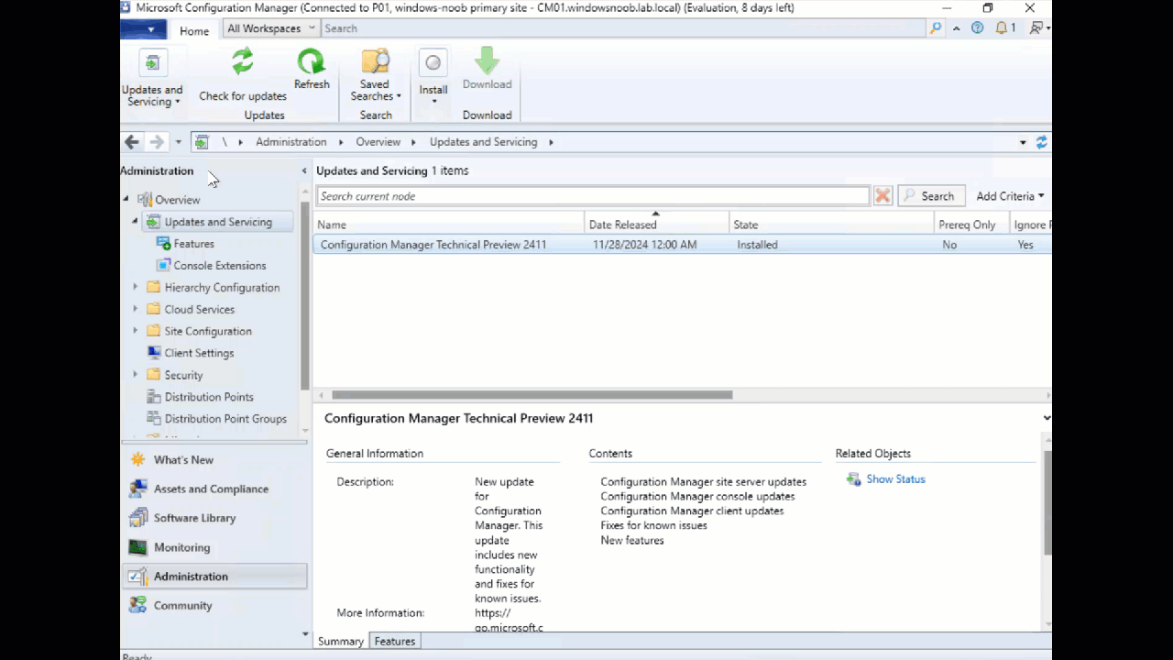1173x660 pixels.
Task: Open the Home ribbon tab
Action: [x=193, y=30]
